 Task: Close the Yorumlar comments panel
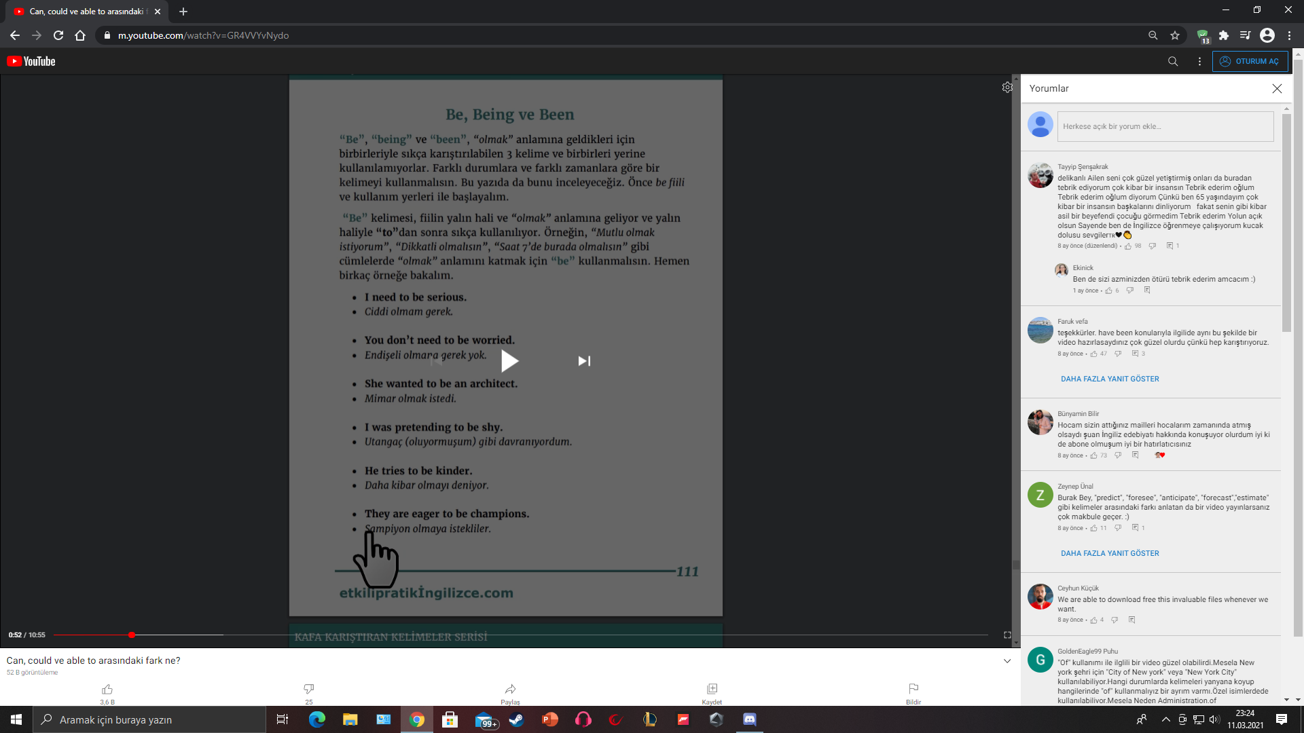point(1277,89)
